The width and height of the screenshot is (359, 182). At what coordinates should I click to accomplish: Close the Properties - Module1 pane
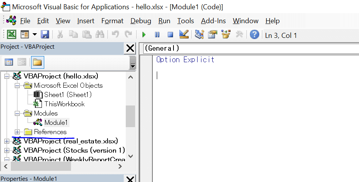(130, 179)
